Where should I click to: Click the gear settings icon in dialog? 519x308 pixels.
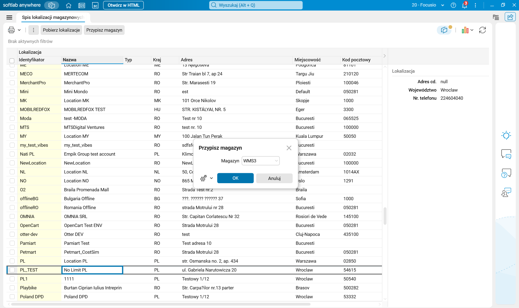[203, 178]
